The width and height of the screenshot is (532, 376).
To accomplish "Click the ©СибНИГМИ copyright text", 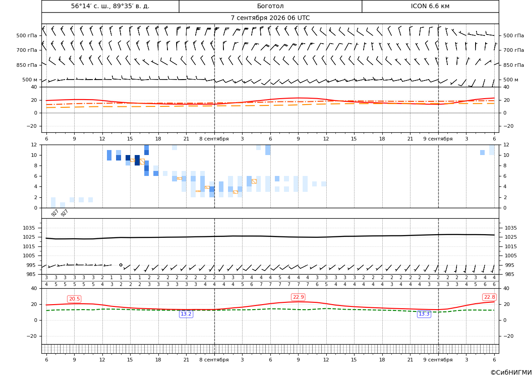I will click(x=511, y=372).
